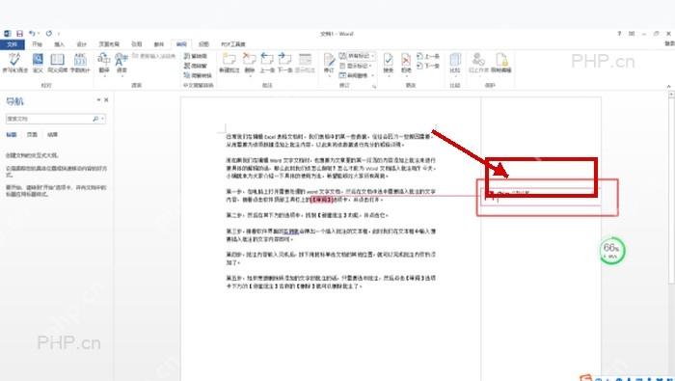Toggle 显示批注 show comments button
The height and width of the screenshot is (381, 675).
305,63
